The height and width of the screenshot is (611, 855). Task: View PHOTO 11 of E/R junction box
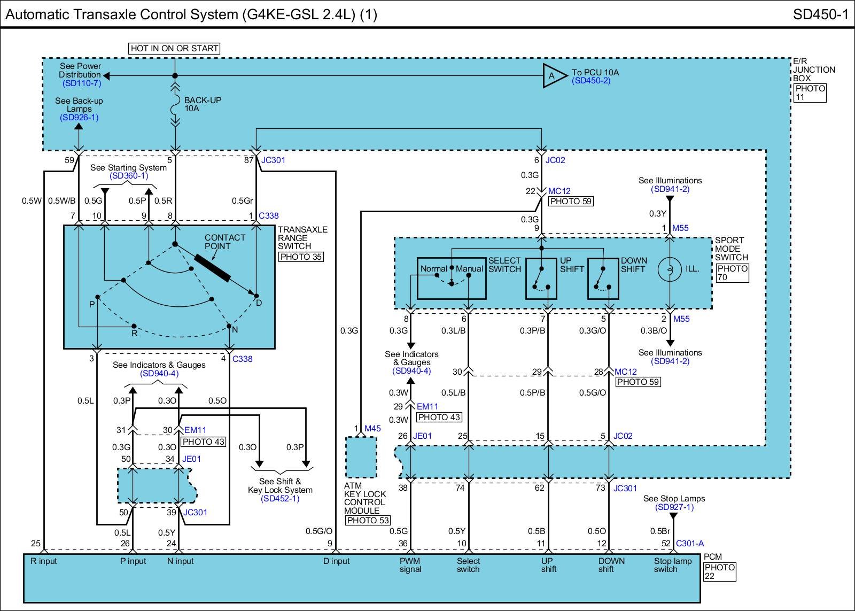click(x=810, y=92)
